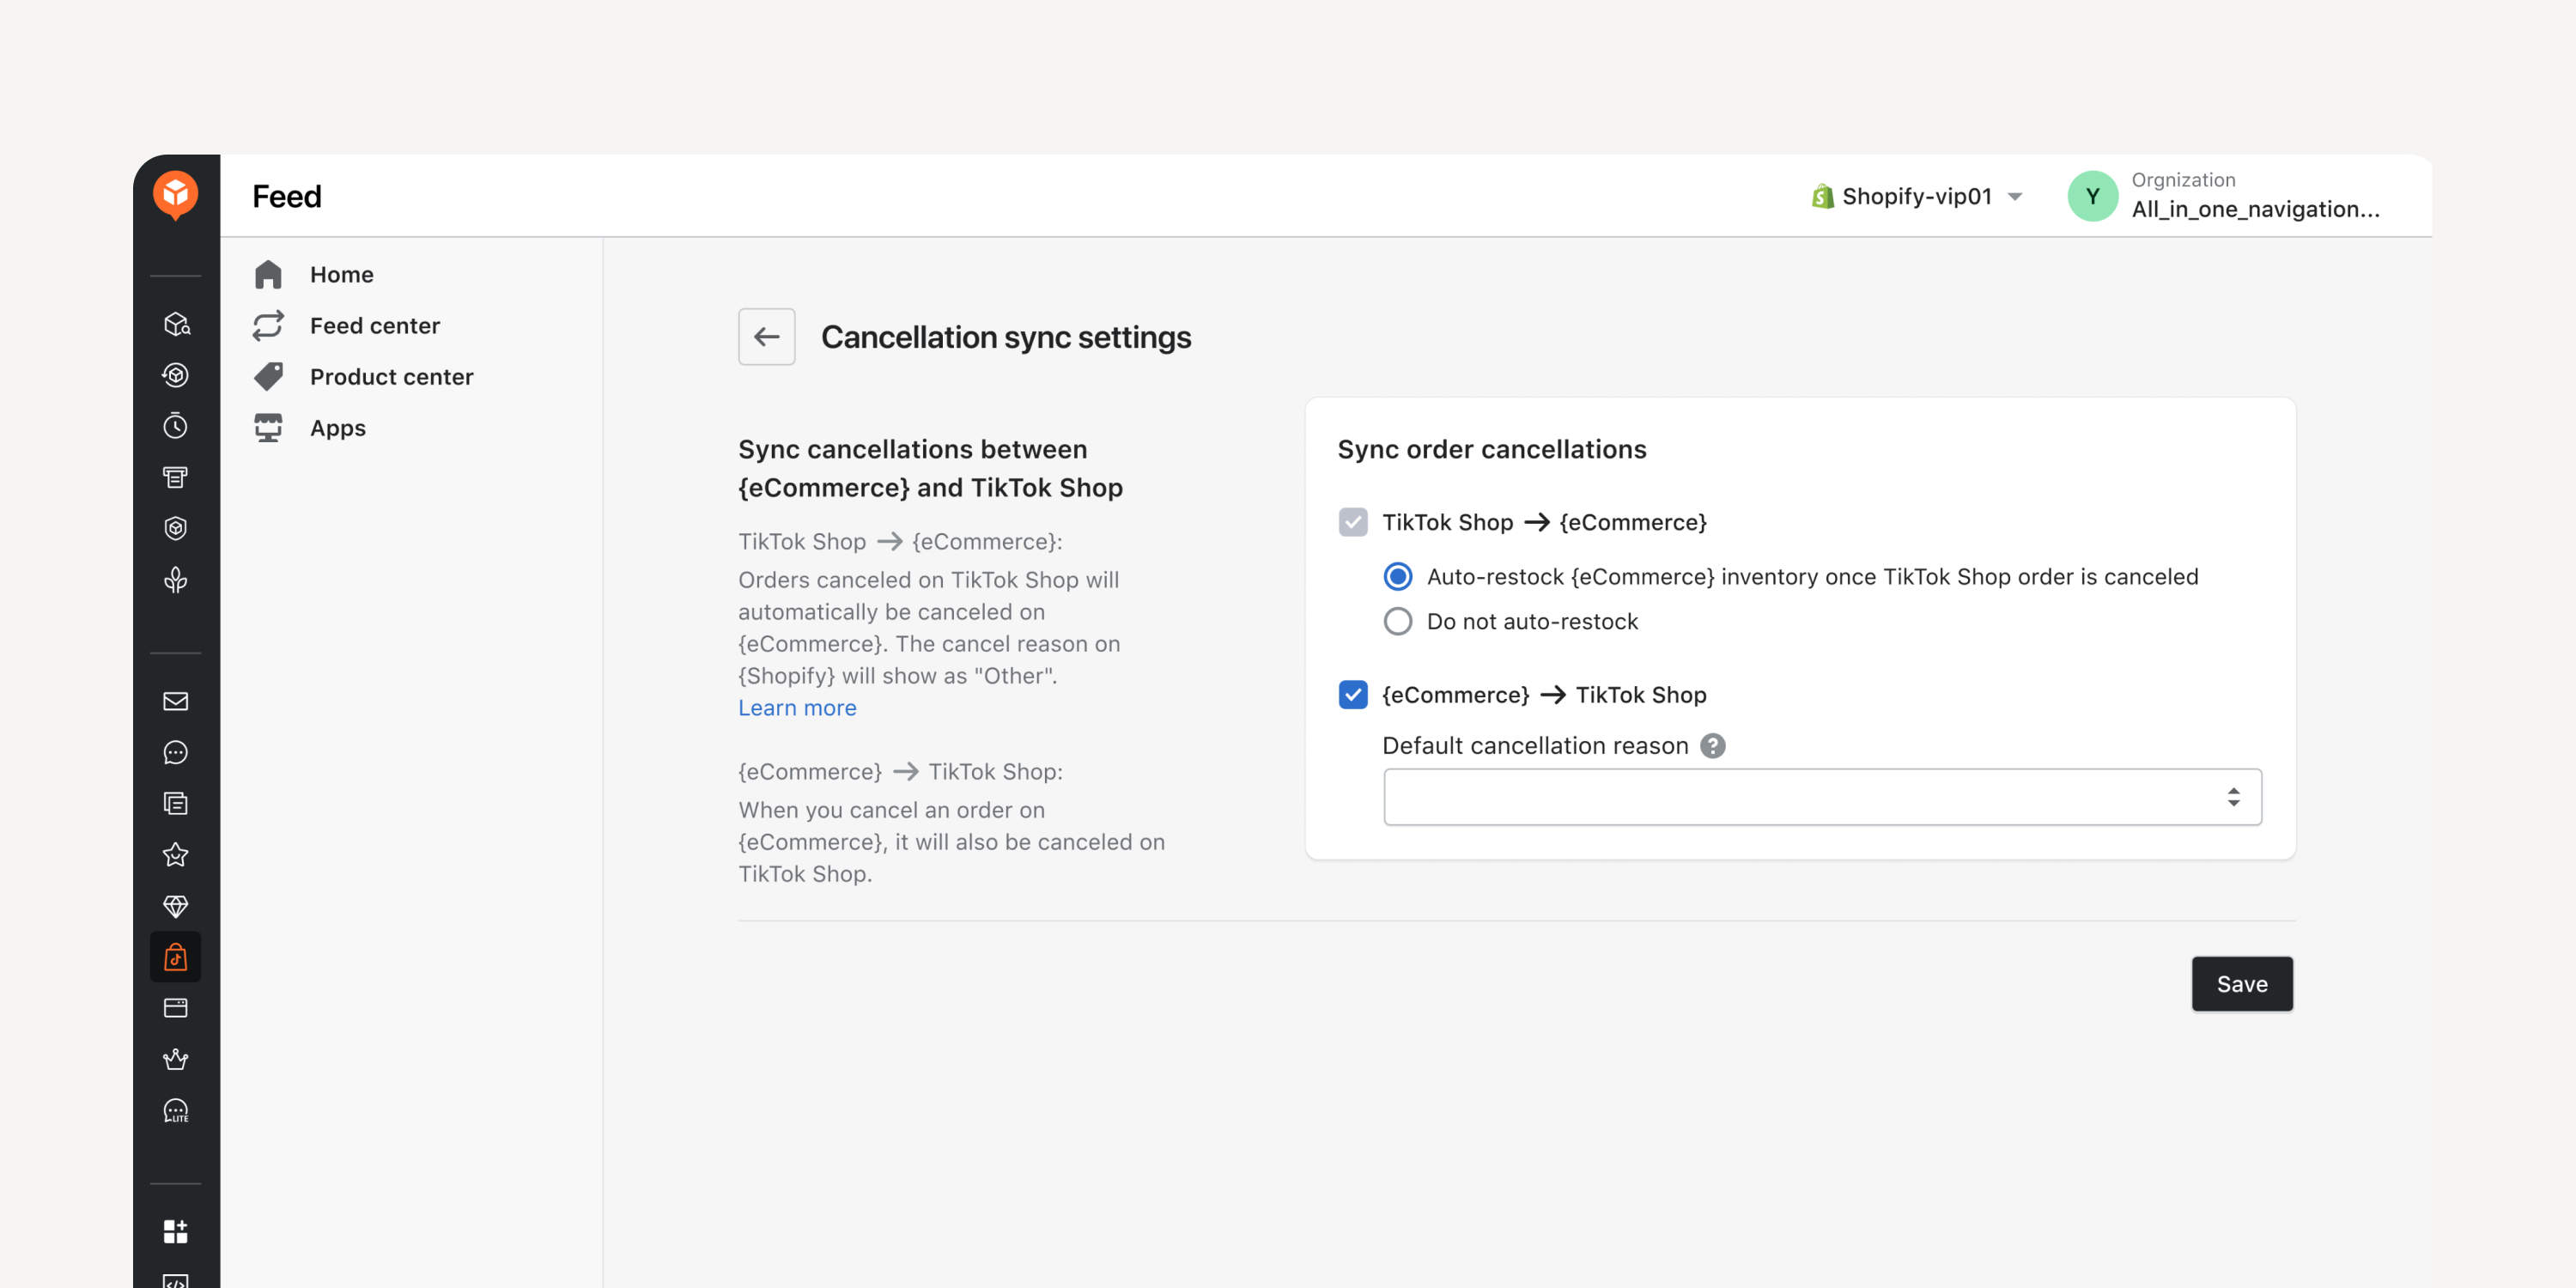Click the Shopify bag store icon
Viewport: 2576px width, 1288px height.
coord(1822,196)
